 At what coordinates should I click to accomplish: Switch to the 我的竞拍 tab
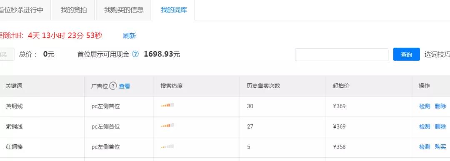pos(74,10)
